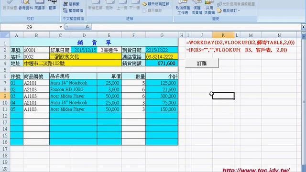This screenshot has width=306, height=172.
Task: Select address cell 中壢市二流路102號
Action: [72, 64]
